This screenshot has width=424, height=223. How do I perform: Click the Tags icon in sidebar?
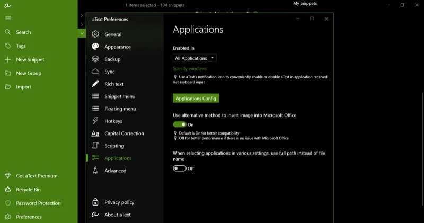point(8,46)
